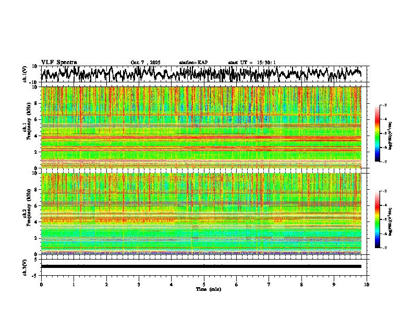Click time axis tick label 4
Image resolution: width=413 pixels, height=319 pixels.
172,285
